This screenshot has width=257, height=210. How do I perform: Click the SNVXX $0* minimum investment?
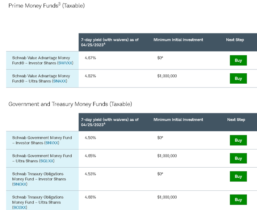pyautogui.click(x=160, y=138)
